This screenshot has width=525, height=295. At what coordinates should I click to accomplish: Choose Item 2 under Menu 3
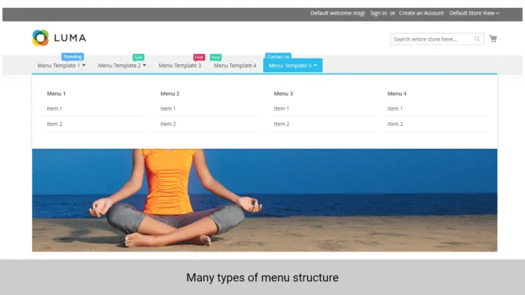tap(281, 124)
